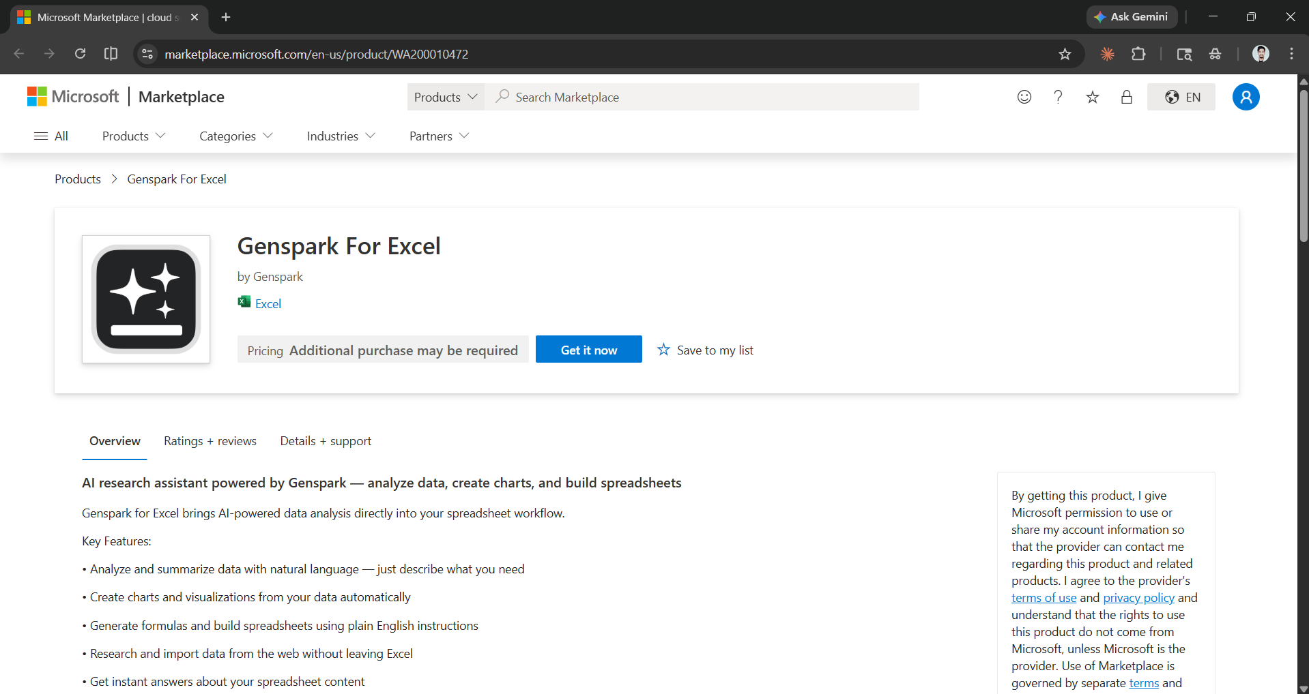The width and height of the screenshot is (1309, 694).
Task: Open the All hamburger menu
Action: pyautogui.click(x=51, y=136)
